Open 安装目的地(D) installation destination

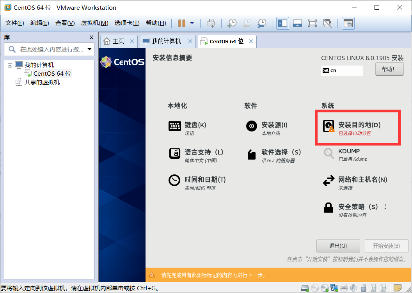[x=352, y=128]
